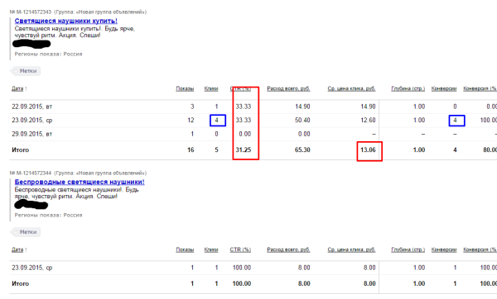Select the ad number text 'M-1214572344'
The image size is (497, 299).
point(34,173)
